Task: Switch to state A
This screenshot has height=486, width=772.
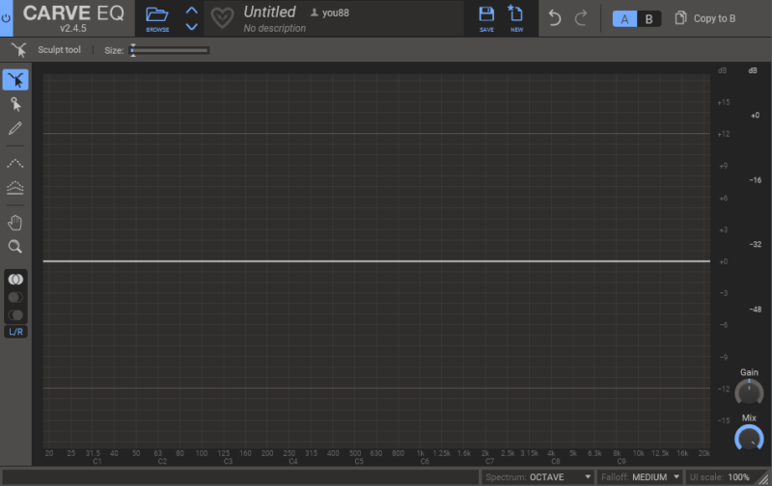Action: [x=624, y=18]
